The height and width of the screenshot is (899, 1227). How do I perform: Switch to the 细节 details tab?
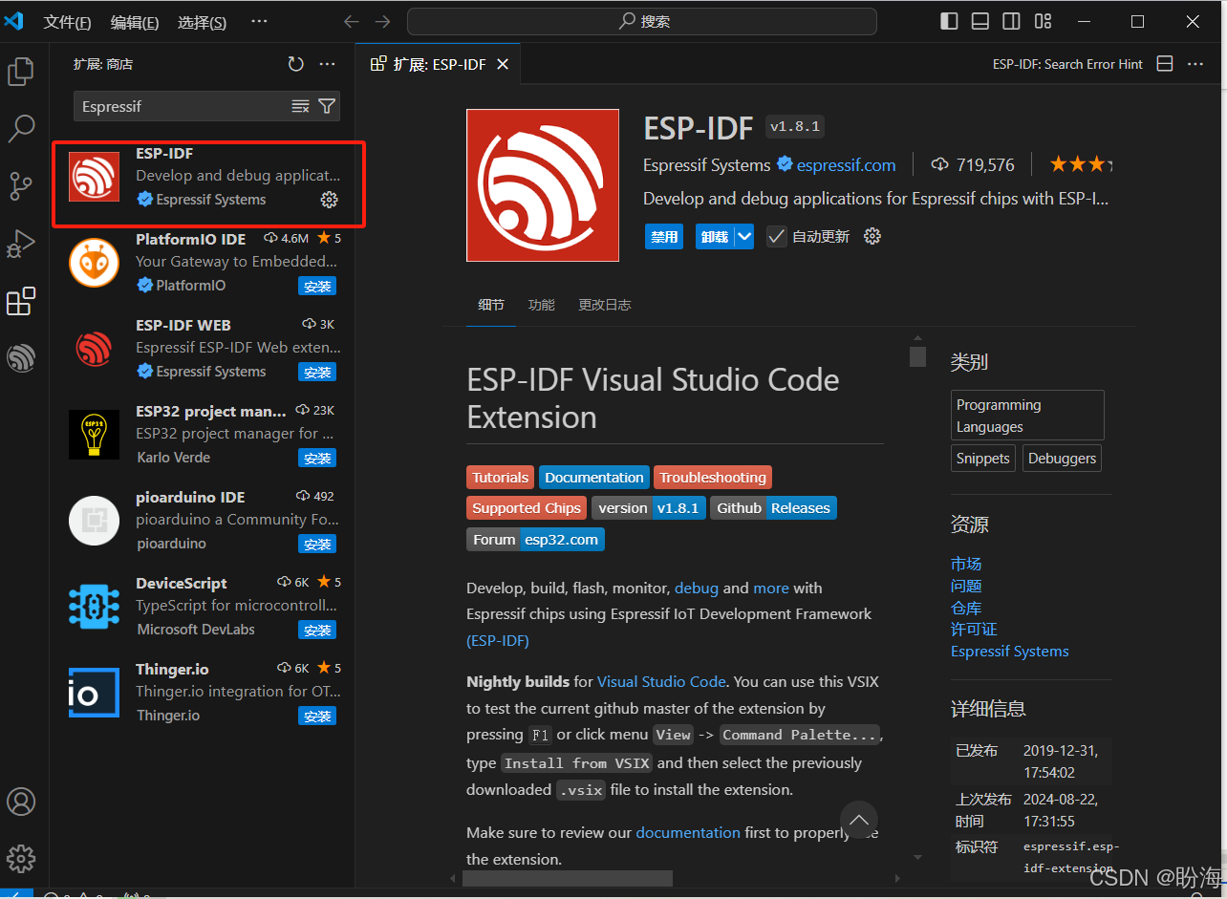491,305
